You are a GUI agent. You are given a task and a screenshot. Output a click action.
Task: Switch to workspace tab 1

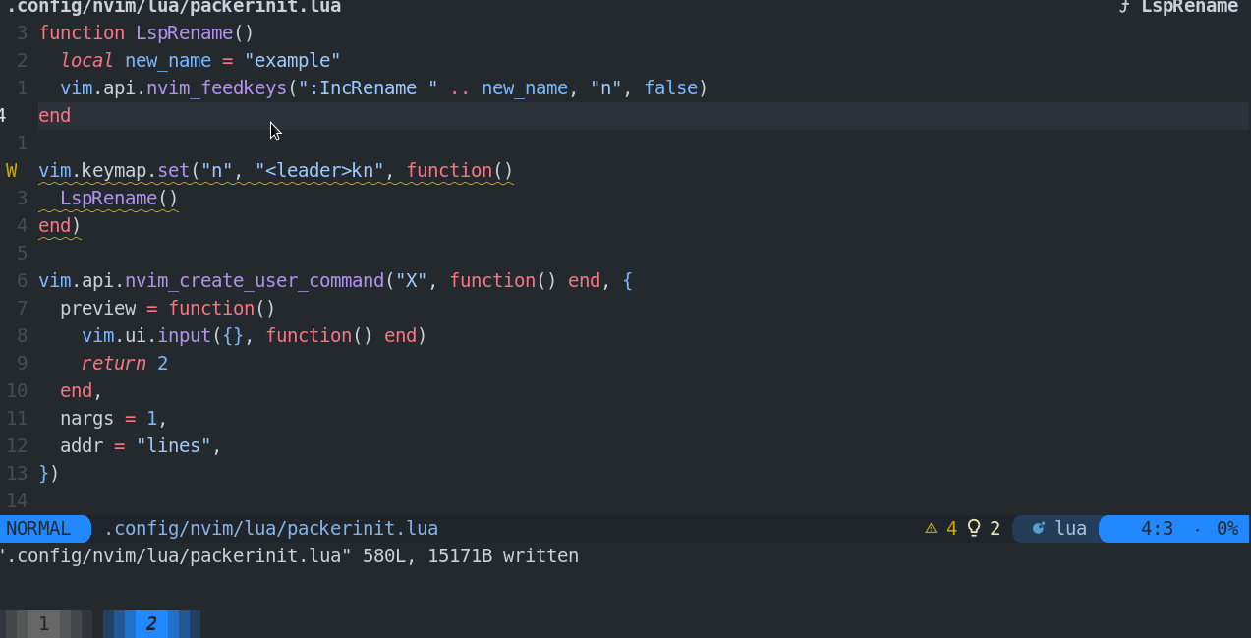tap(44, 623)
